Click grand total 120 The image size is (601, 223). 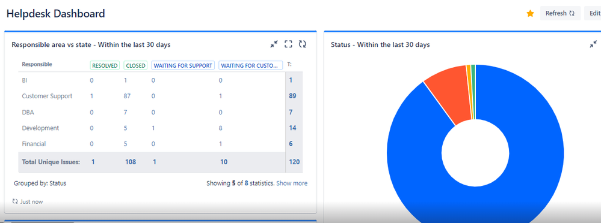[294, 162]
